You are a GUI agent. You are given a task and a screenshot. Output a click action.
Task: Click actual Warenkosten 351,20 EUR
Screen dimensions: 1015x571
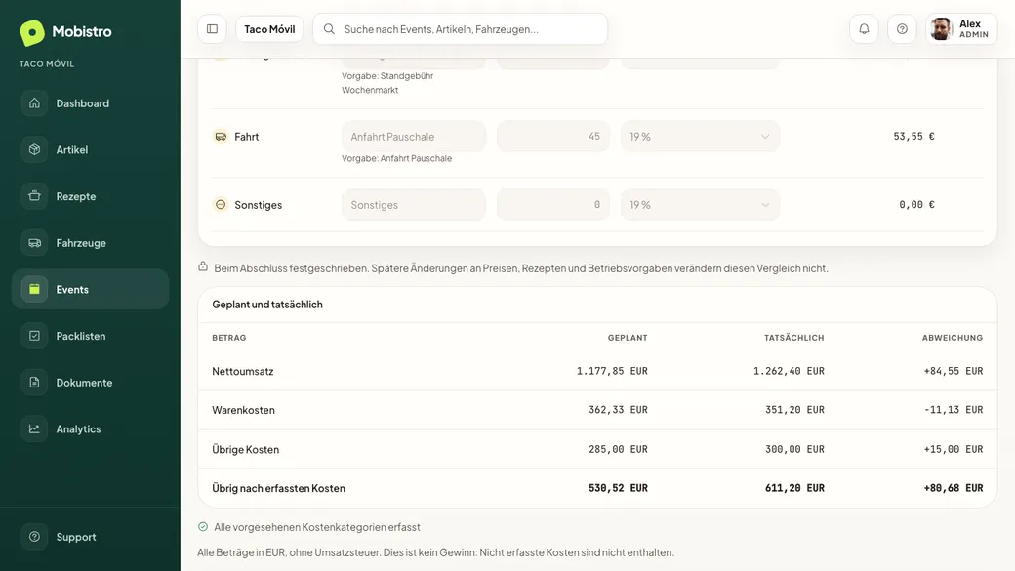point(794,410)
